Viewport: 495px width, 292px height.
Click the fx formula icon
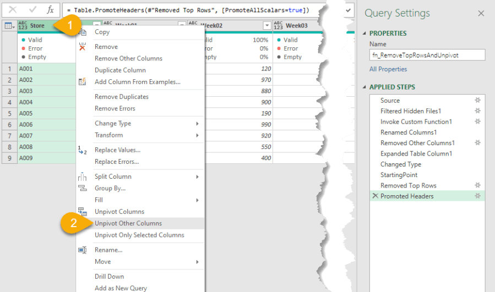pyautogui.click(x=50, y=10)
